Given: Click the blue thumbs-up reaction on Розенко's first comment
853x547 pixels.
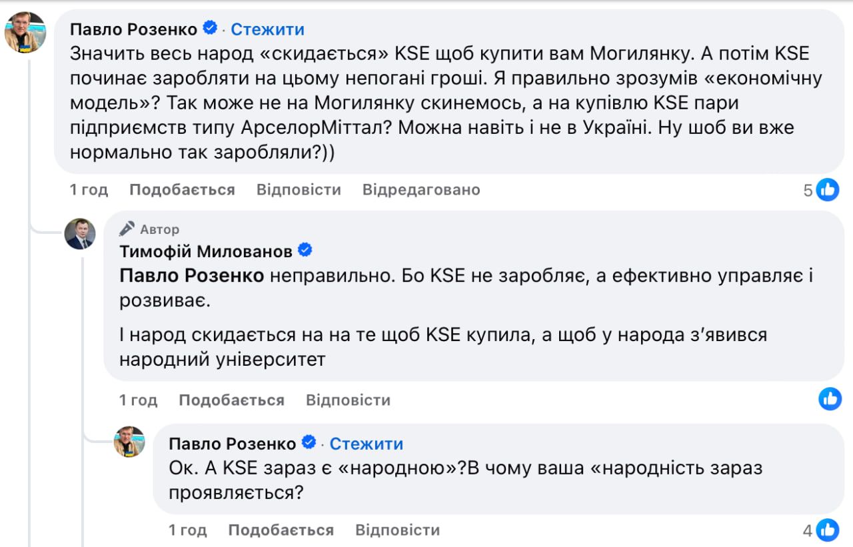Looking at the screenshot, I should click(828, 189).
